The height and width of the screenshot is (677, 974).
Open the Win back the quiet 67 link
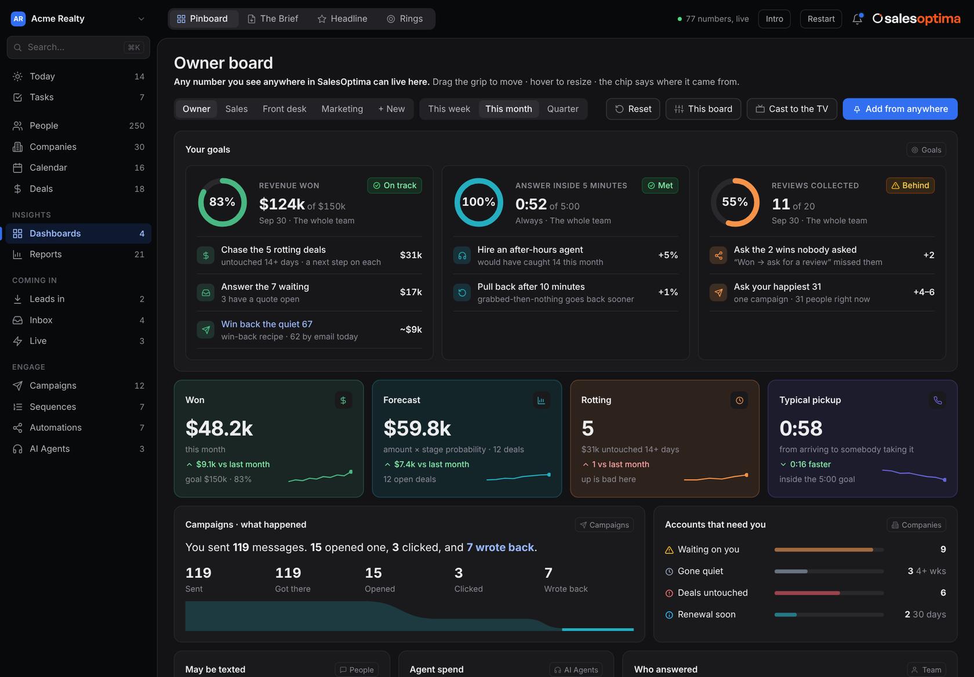[267, 324]
